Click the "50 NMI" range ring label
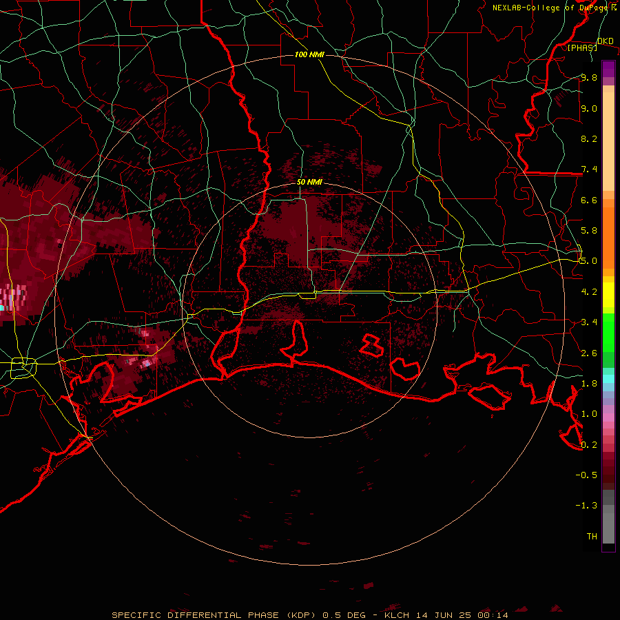Viewport: 620px width, 620px height. point(309,182)
